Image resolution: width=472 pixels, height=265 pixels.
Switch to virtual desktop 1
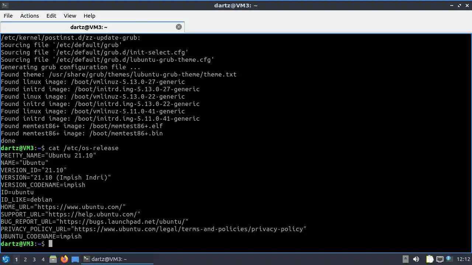tap(16, 259)
